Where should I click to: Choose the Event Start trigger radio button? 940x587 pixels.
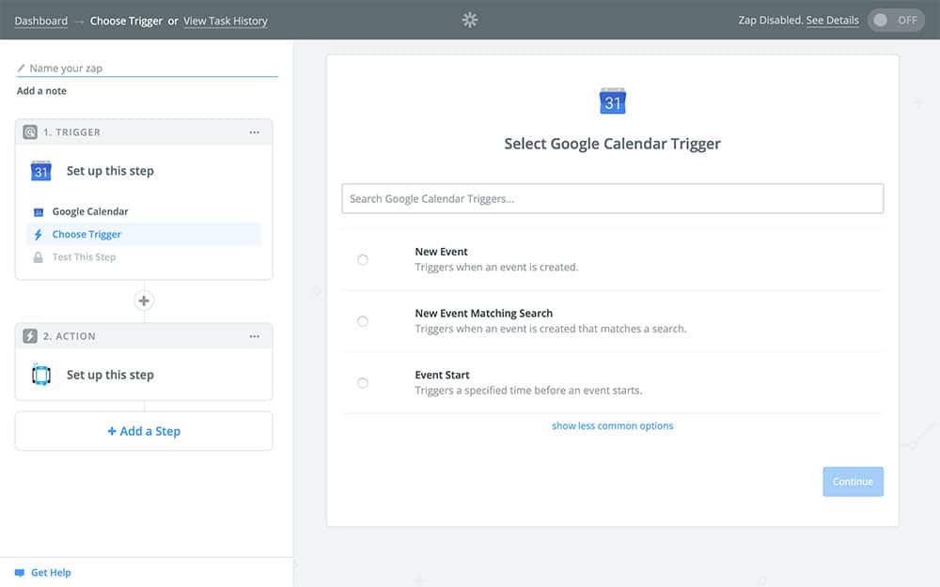tap(363, 383)
